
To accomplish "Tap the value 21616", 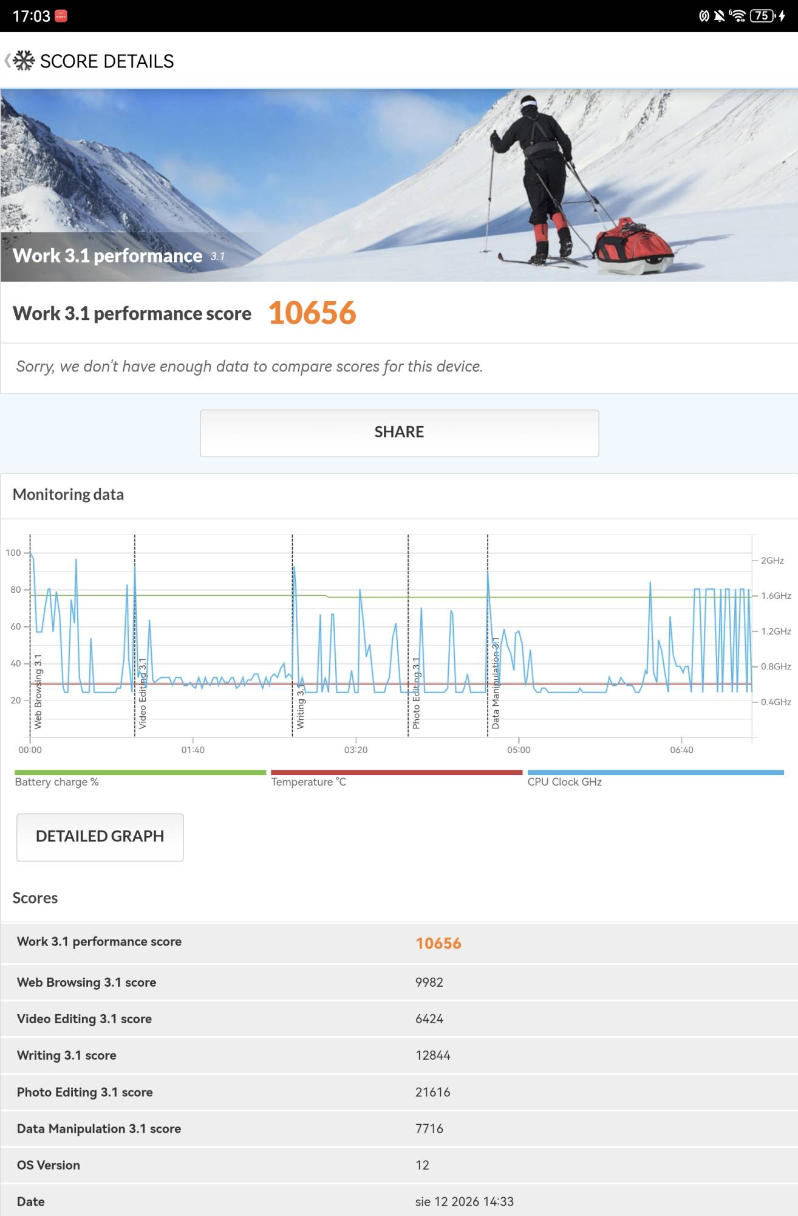I will pos(433,1092).
